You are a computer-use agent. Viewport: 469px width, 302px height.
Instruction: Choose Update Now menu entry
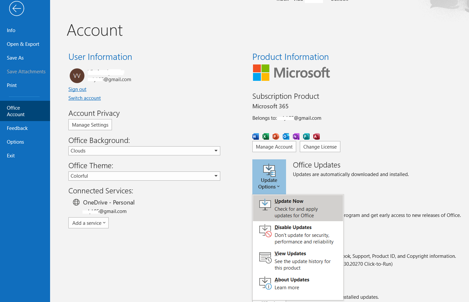click(x=298, y=208)
